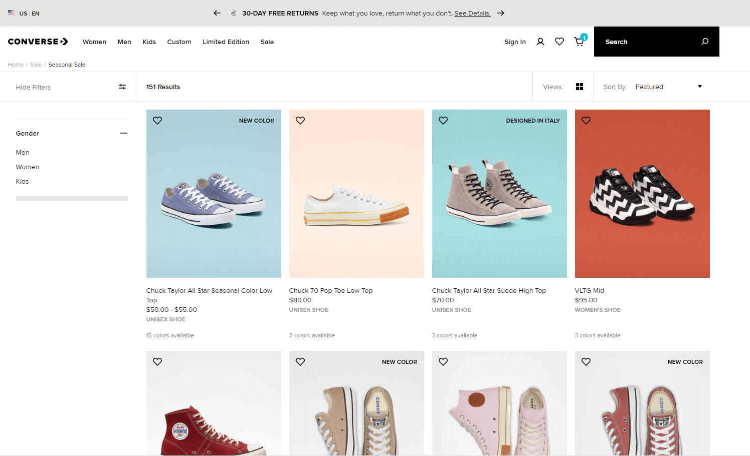Click the 'Seasonal Sale' breadcrumb text

(x=67, y=65)
